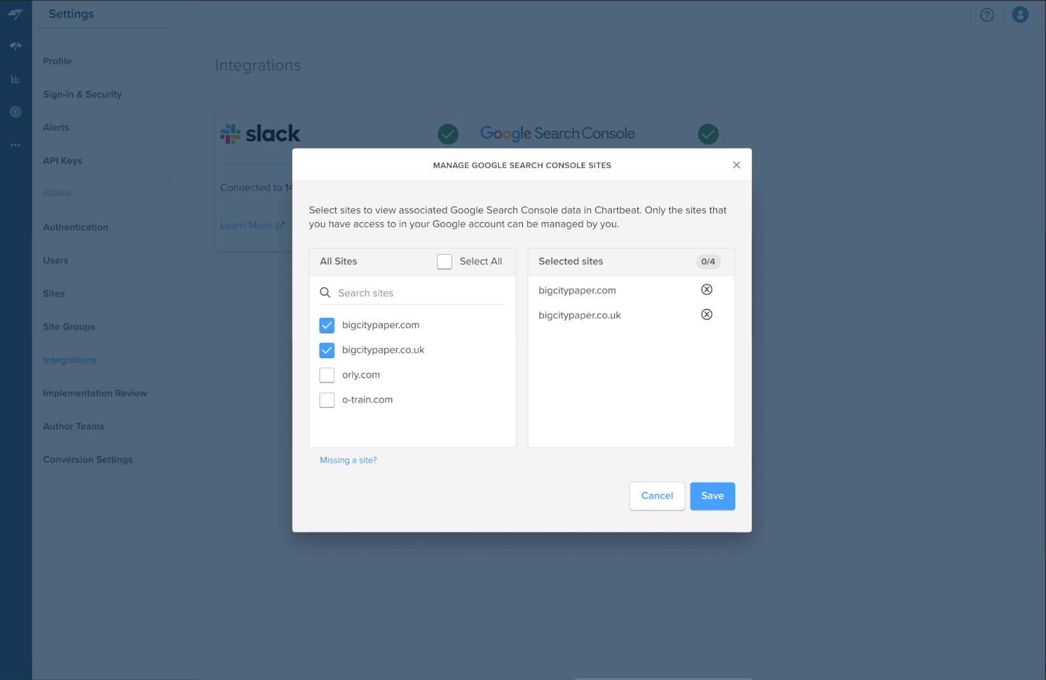Viewport: 1046px width, 680px height.
Task: Check the o-train.com checkbox
Action: [327, 400]
